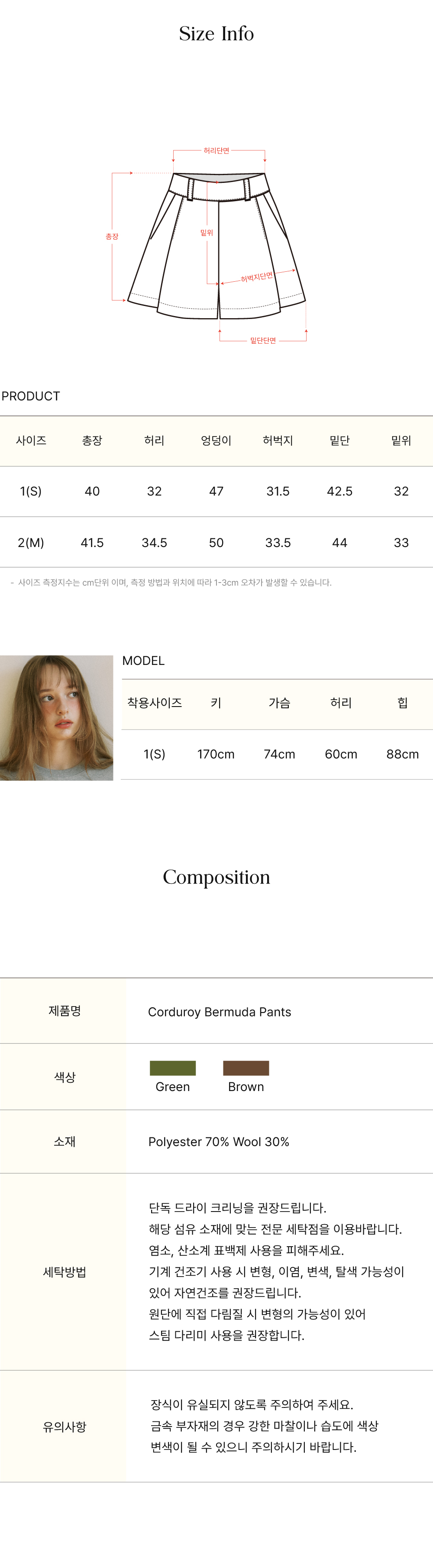
Task: Open the model portrait photo
Action: point(56,717)
